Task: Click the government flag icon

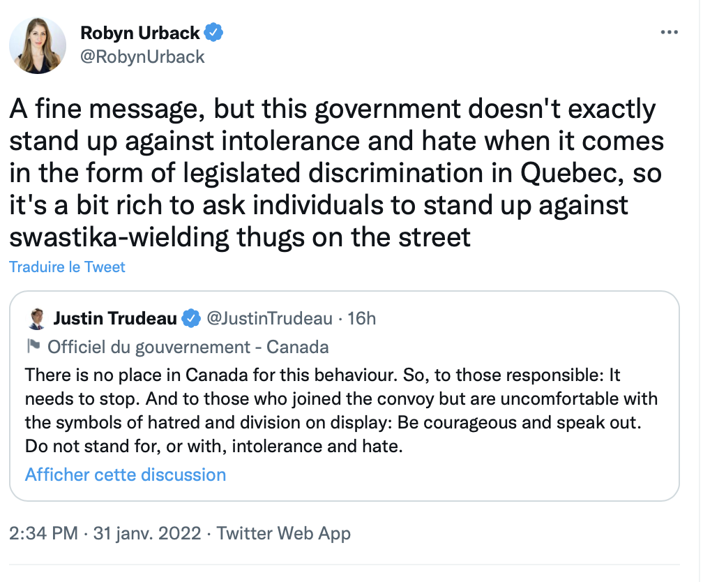Action: 33,346
